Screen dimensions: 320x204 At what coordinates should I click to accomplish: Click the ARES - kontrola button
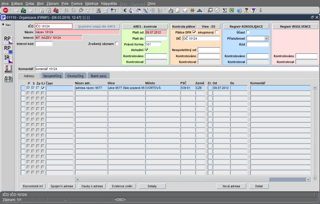click(145, 26)
